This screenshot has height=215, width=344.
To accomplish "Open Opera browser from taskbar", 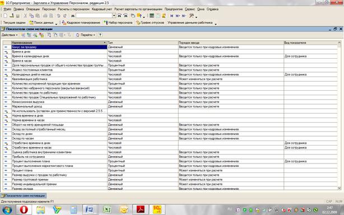I will click(x=24, y=209).
